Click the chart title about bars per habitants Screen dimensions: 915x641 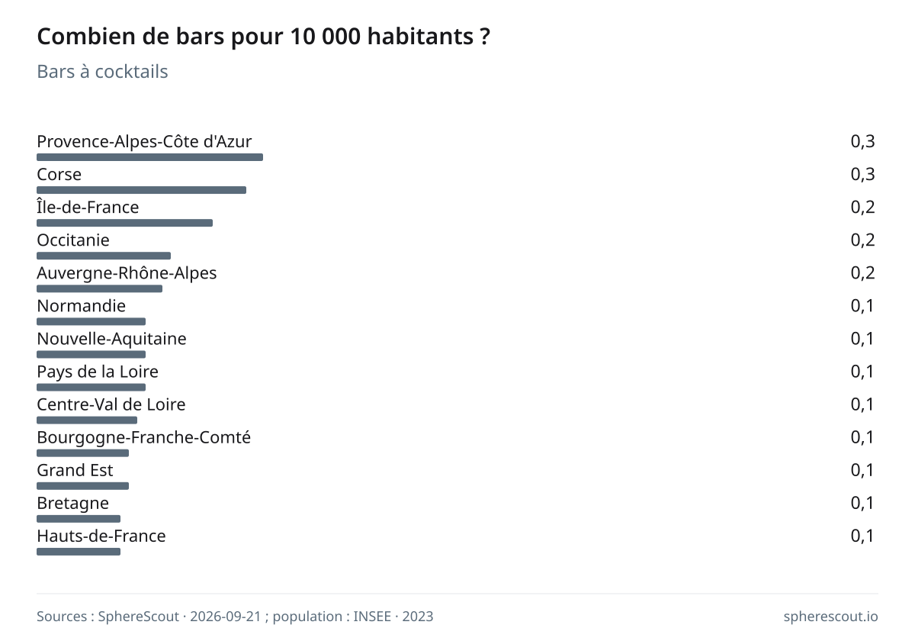click(263, 37)
